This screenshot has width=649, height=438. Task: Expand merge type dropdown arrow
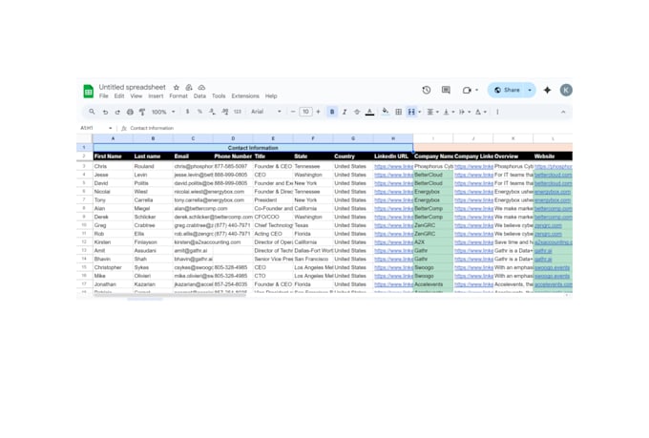420,112
